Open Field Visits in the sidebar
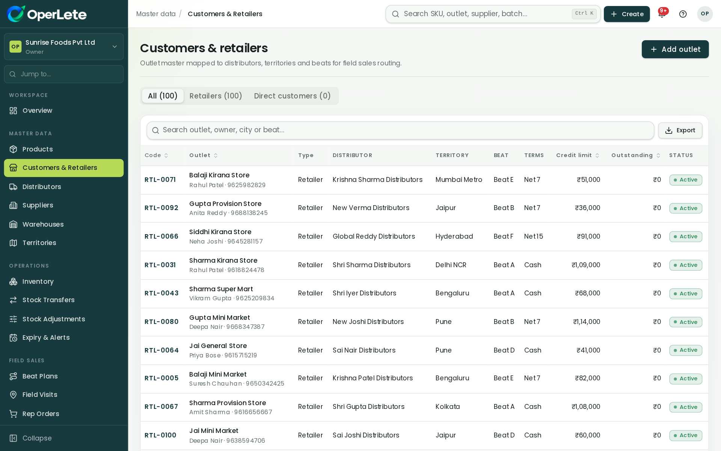The width and height of the screenshot is (721, 451). (64, 395)
